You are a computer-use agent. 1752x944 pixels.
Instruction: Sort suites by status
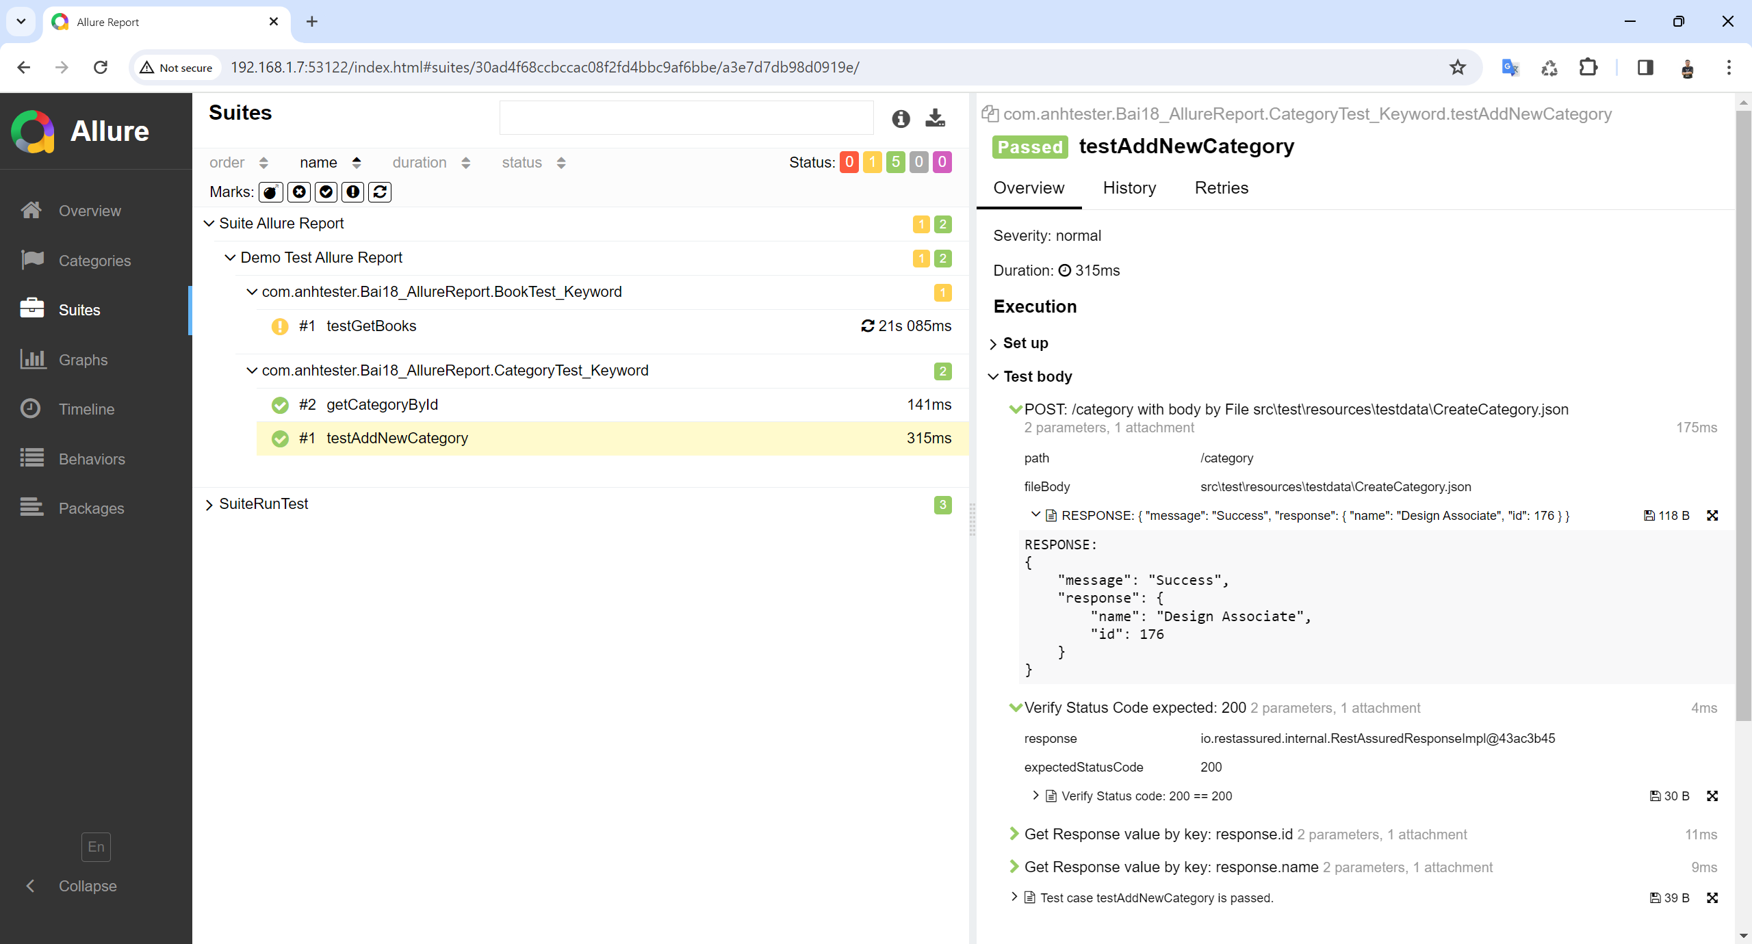coord(534,163)
